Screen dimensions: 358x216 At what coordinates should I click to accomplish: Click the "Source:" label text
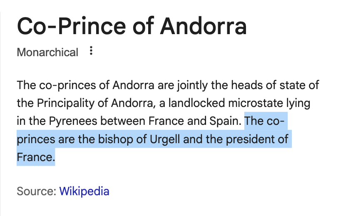[x=36, y=191]
